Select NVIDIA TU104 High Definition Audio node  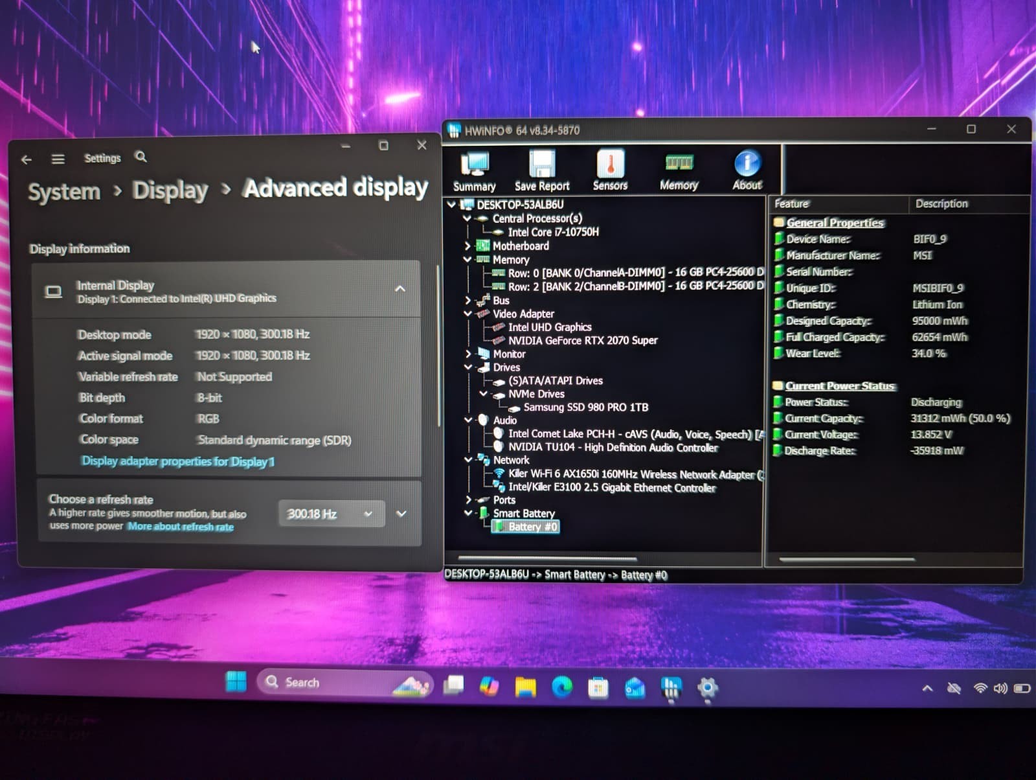[x=613, y=447]
